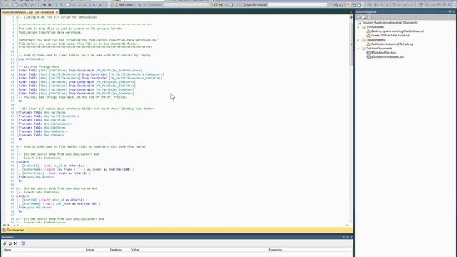The height and width of the screenshot is (257, 457).
Task: Collapse the Solution Items folder node
Action: [x=358, y=40]
